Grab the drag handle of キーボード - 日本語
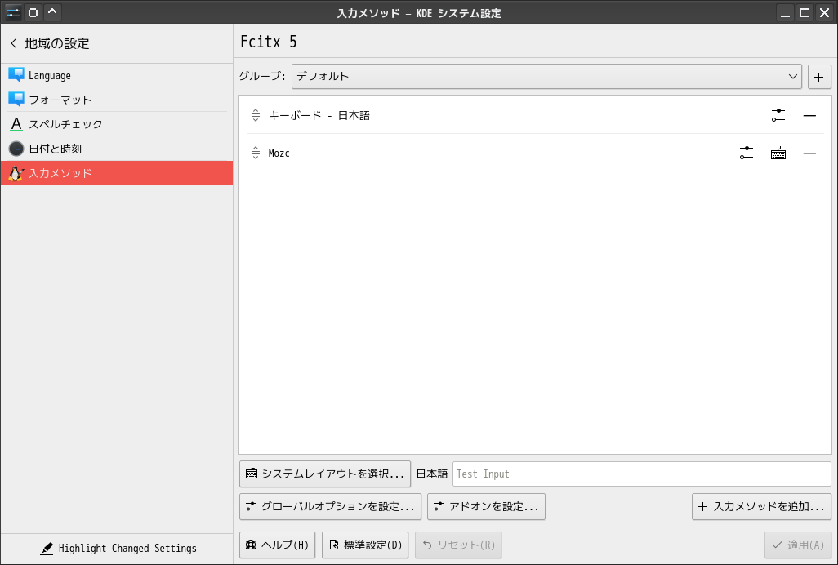The height and width of the screenshot is (565, 838). (x=256, y=115)
